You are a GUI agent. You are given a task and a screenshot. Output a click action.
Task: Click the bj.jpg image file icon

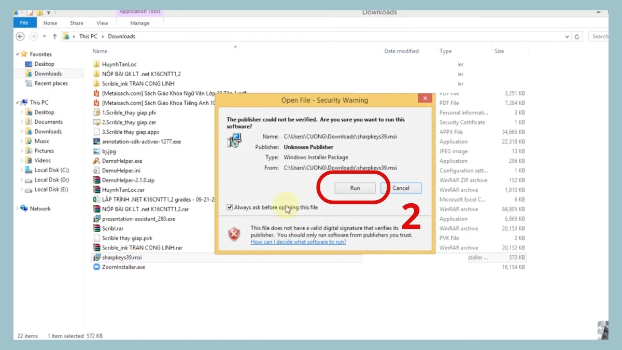click(x=96, y=151)
